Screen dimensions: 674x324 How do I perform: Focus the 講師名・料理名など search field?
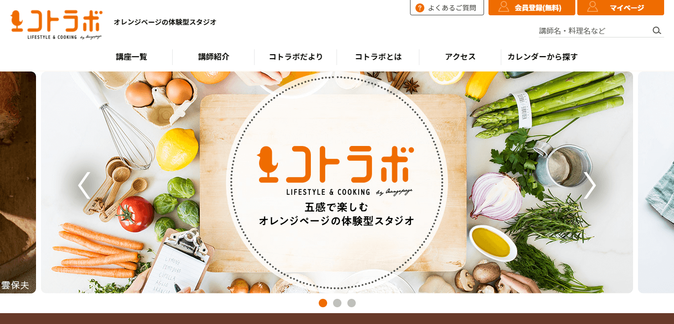point(595,31)
